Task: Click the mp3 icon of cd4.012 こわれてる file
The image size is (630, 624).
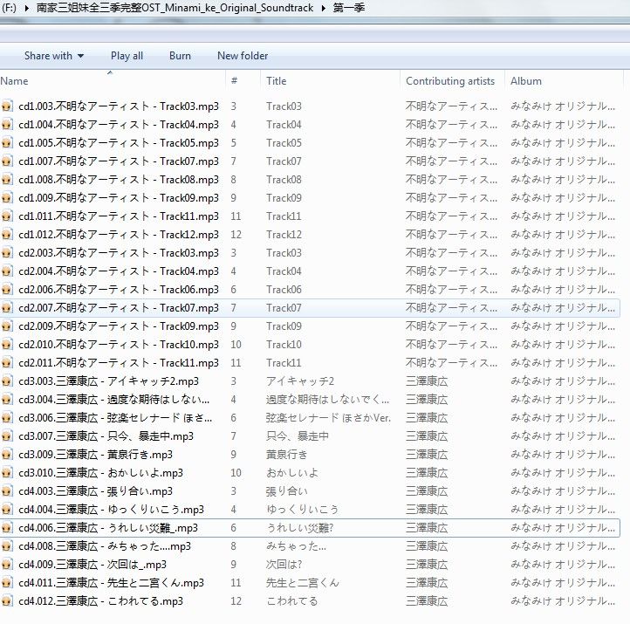Action: pyautogui.click(x=7, y=600)
